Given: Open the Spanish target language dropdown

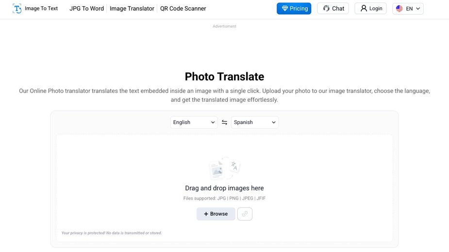Looking at the screenshot, I should [255, 123].
